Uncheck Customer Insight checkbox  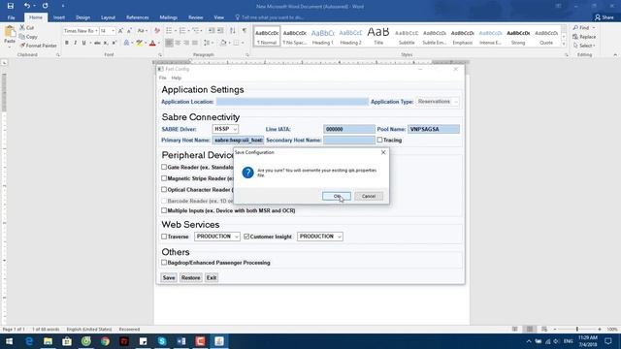[x=246, y=237]
